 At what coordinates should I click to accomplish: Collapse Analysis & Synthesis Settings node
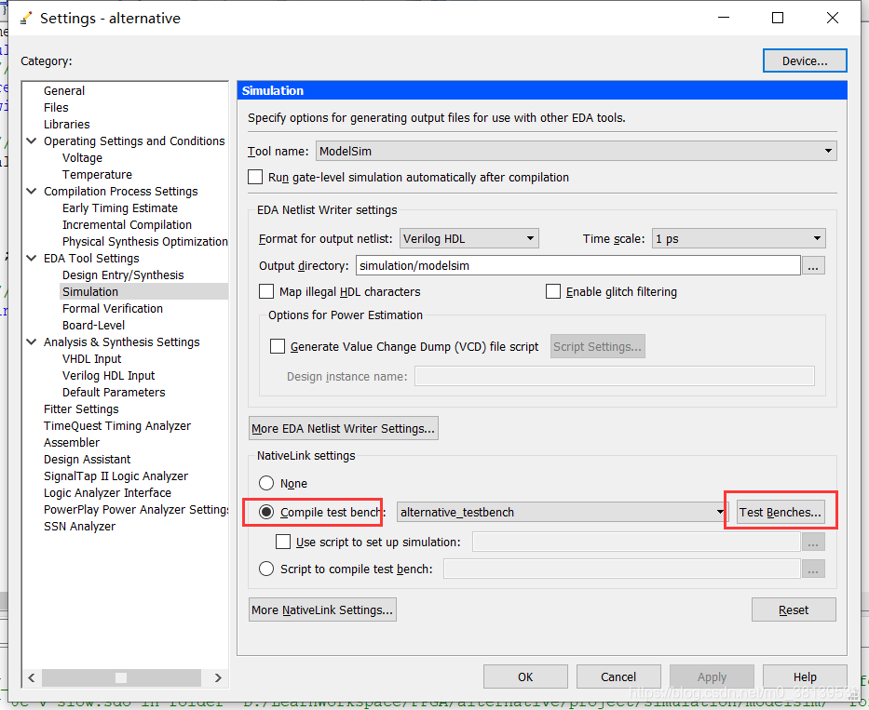coord(32,342)
